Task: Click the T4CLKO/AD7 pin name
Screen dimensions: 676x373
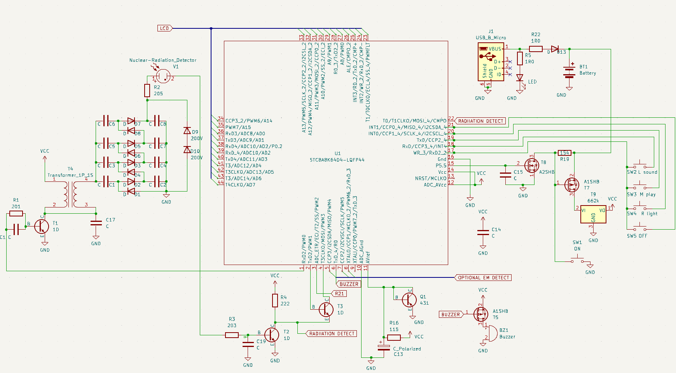Action: (240, 185)
